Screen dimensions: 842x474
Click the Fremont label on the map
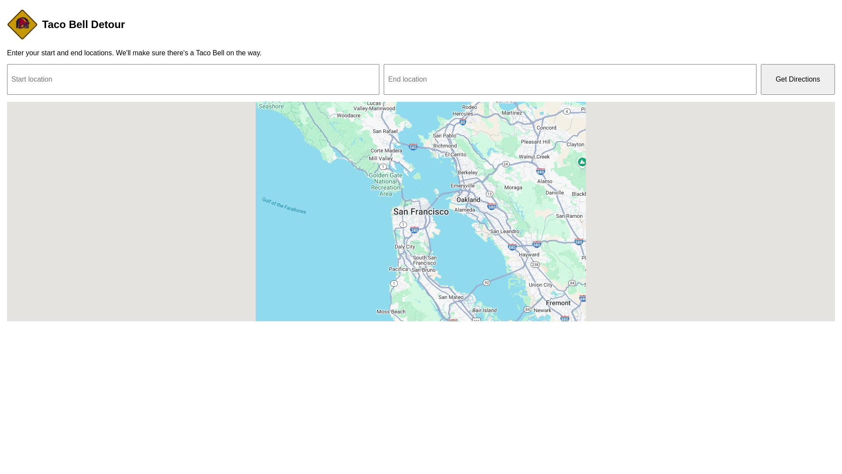click(x=558, y=303)
